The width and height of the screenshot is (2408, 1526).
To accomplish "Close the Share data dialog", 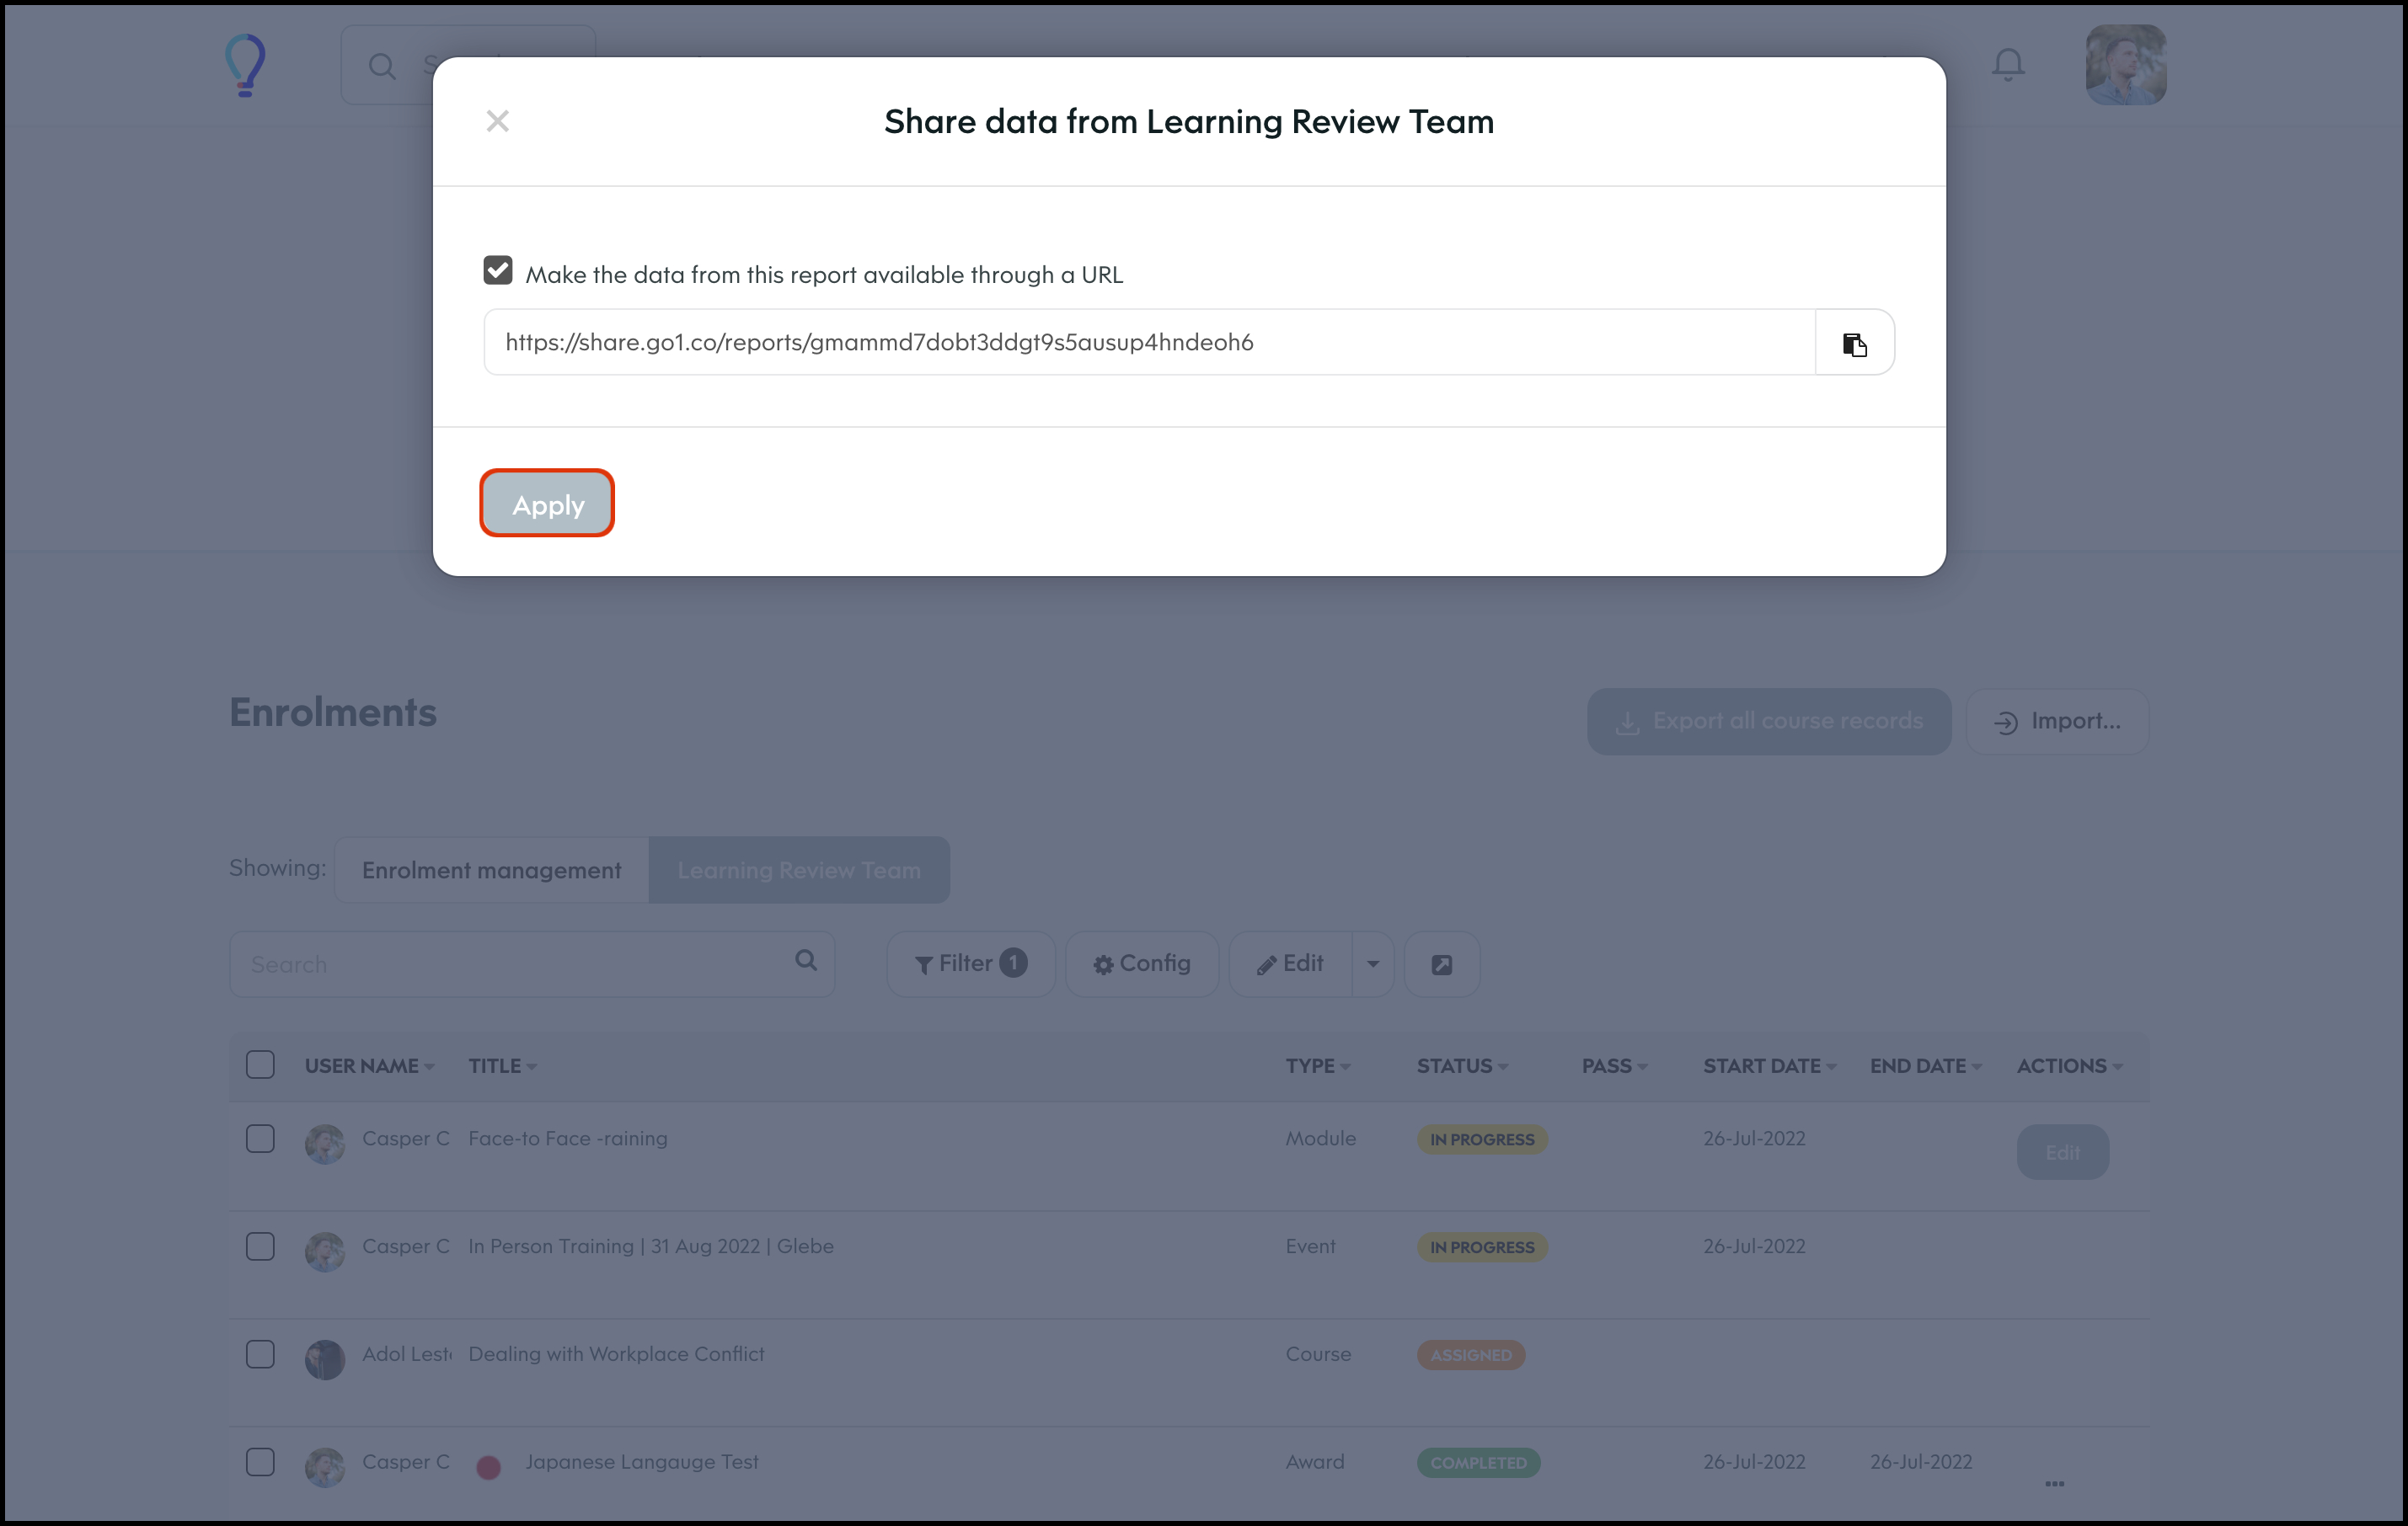I will [x=497, y=121].
